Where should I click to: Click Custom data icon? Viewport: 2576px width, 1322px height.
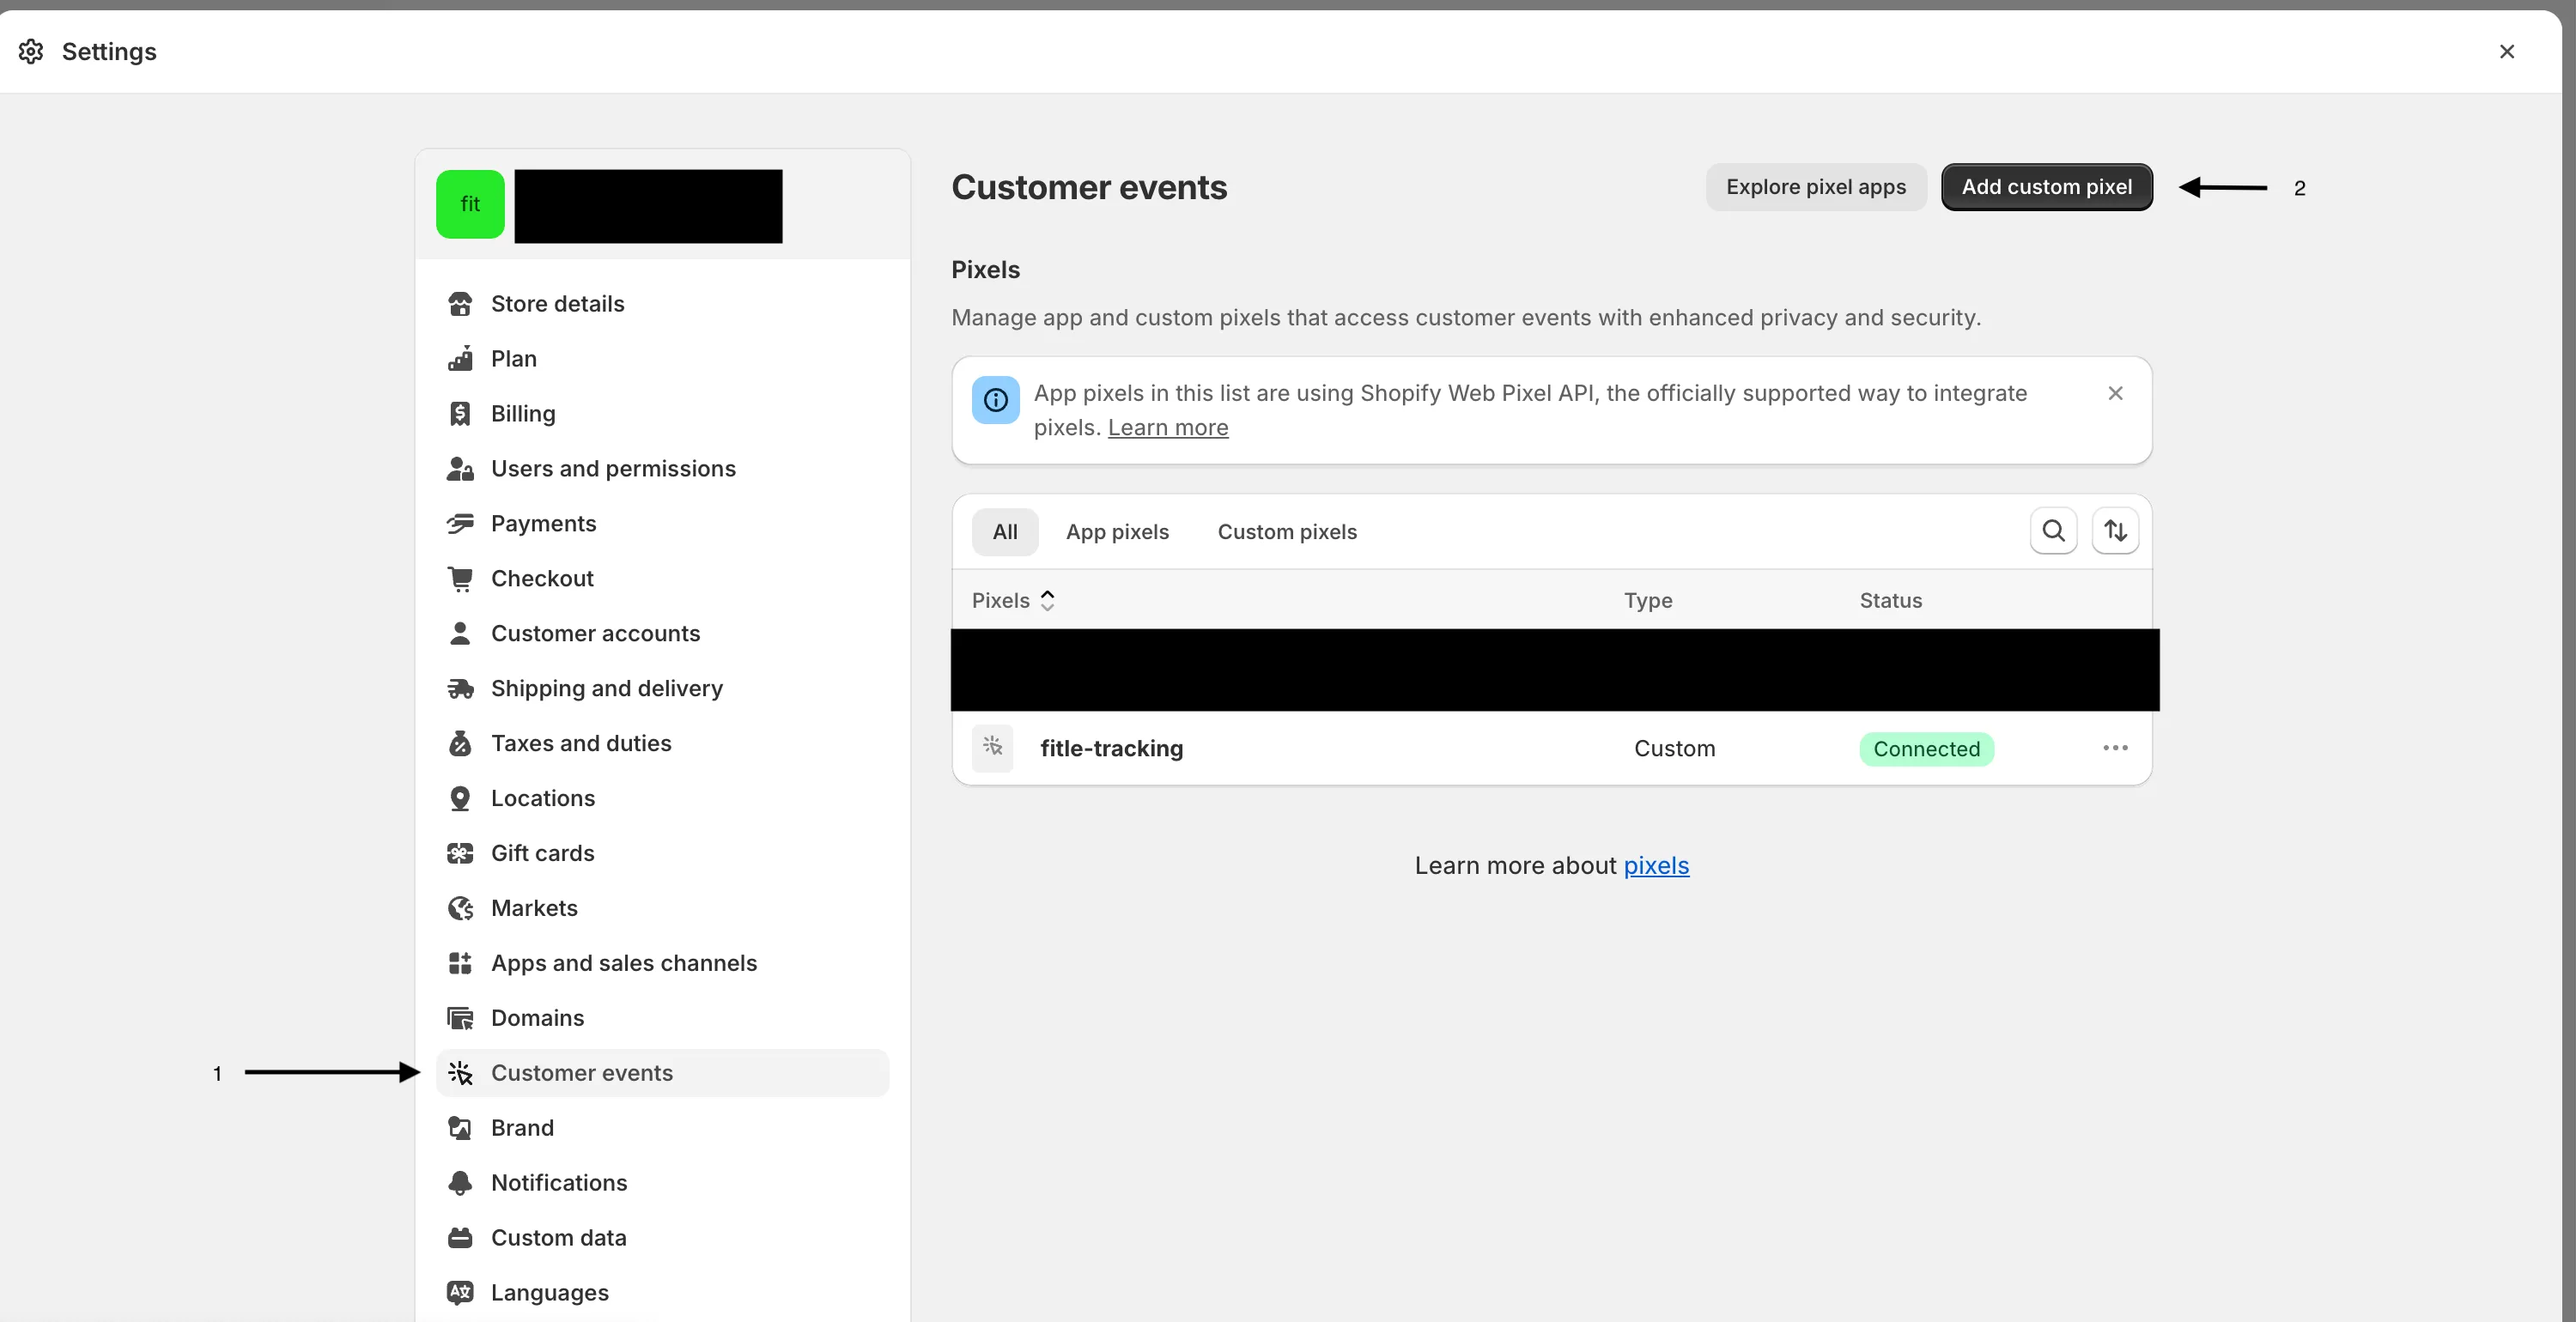tap(460, 1238)
